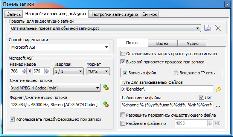
Task: Switch to the Видео sub-tab
Action: tap(162, 43)
